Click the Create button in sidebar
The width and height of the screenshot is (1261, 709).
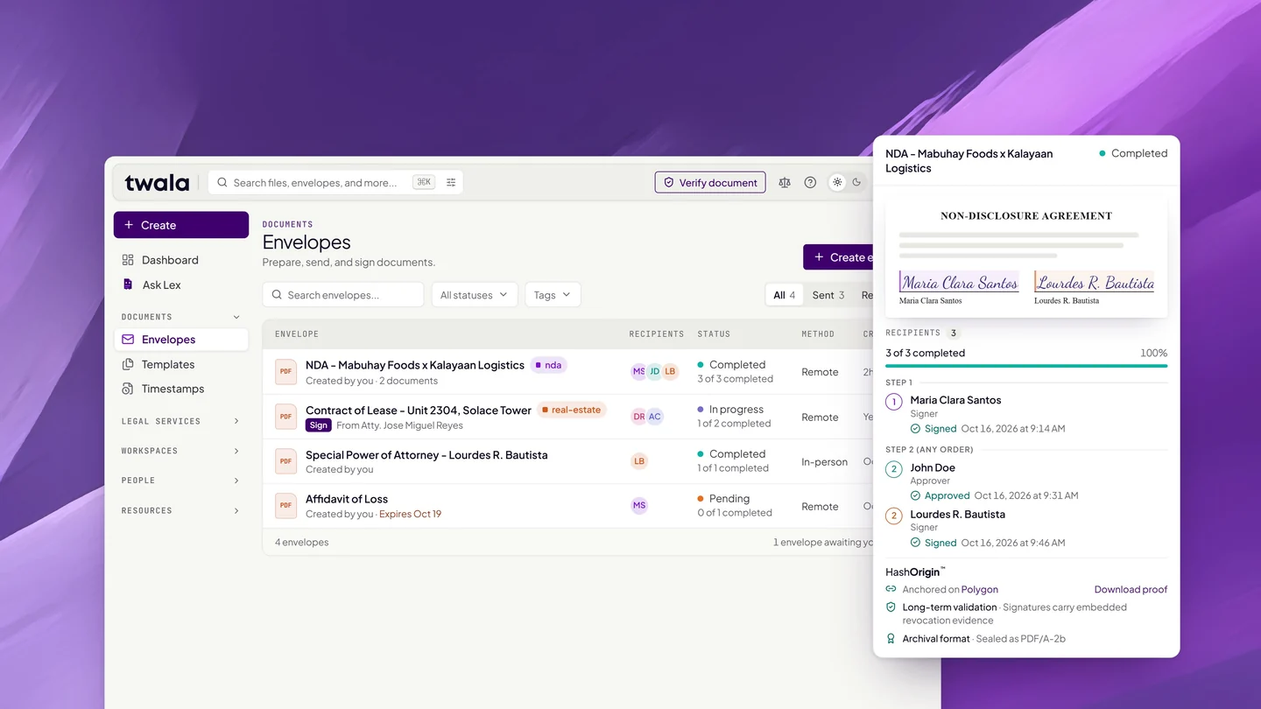181,225
